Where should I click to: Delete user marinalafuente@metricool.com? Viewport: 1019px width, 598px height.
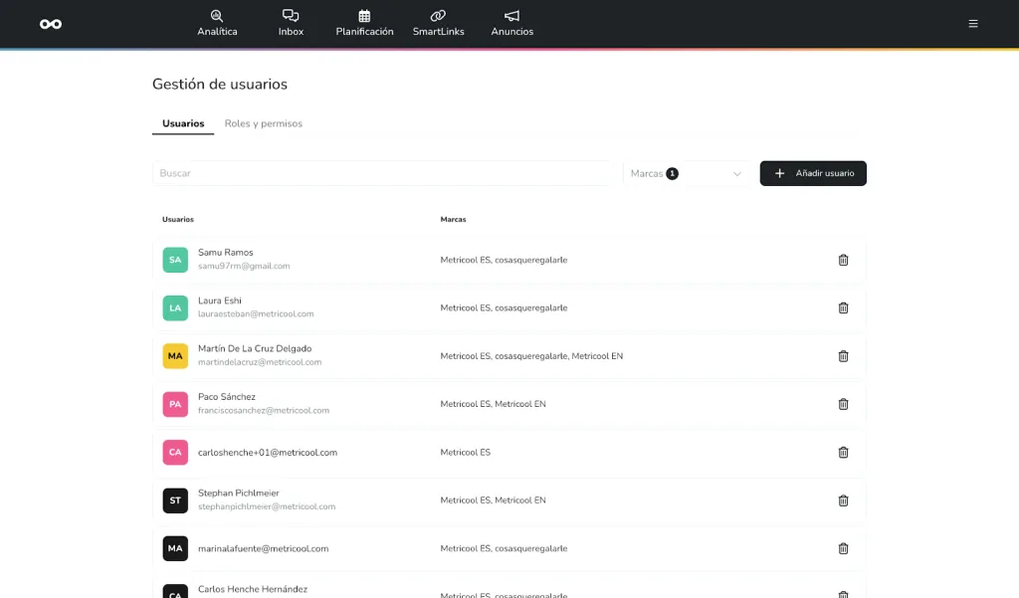843,548
